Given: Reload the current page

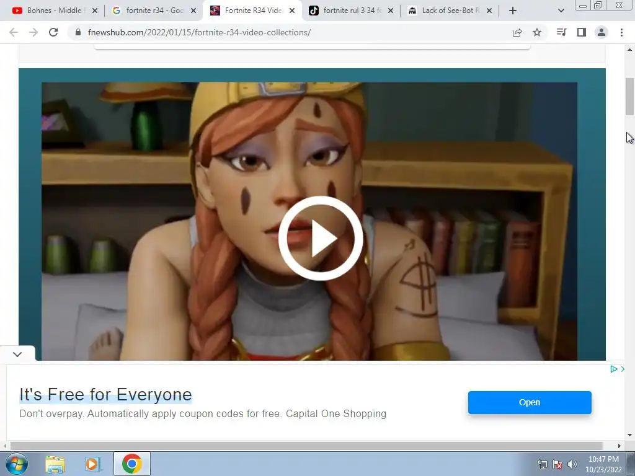Looking at the screenshot, I should tap(53, 32).
